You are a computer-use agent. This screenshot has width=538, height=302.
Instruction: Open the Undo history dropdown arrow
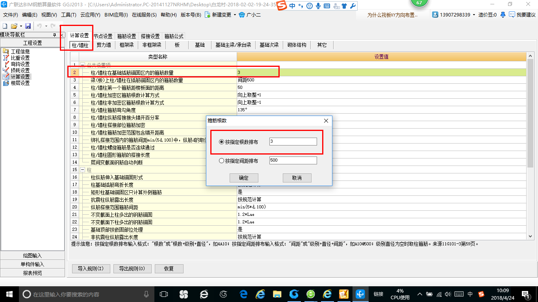click(46, 26)
